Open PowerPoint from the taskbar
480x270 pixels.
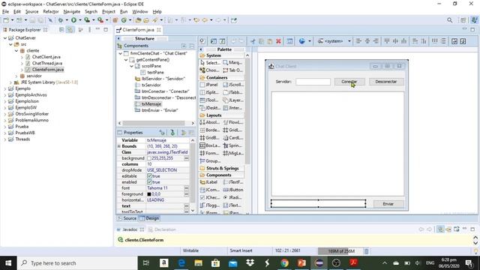point(301,263)
